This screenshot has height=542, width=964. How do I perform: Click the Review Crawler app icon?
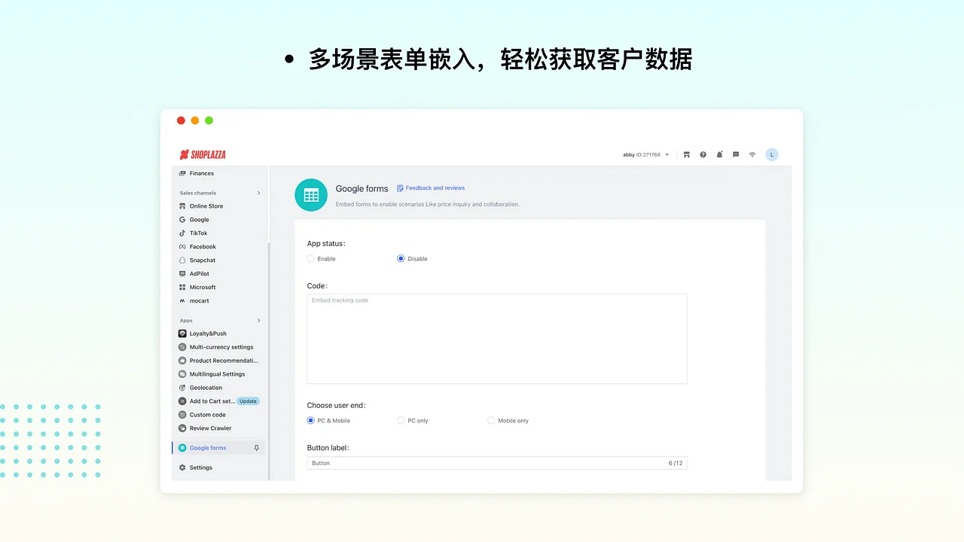(x=182, y=428)
